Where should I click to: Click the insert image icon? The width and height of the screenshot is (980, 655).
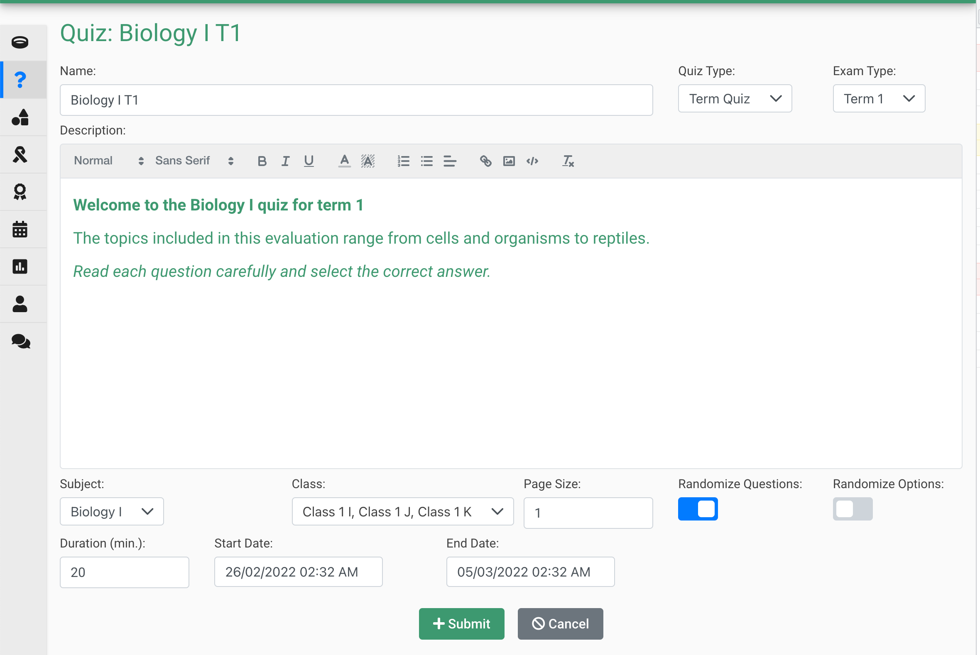coord(509,161)
